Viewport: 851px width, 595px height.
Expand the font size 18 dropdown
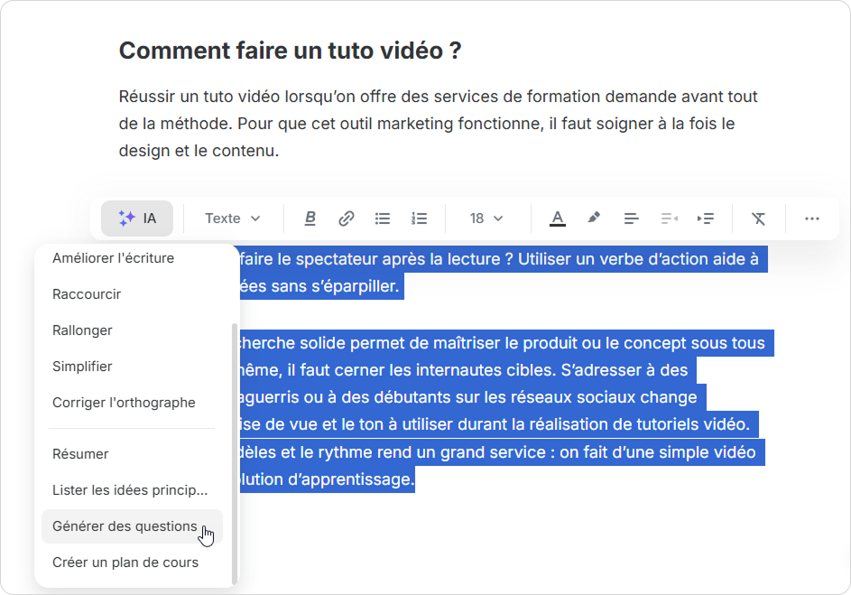click(x=486, y=218)
